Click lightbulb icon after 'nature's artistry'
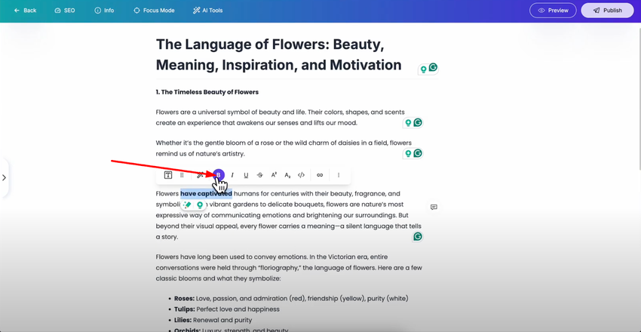Image resolution: width=641 pixels, height=332 pixels. (x=407, y=154)
